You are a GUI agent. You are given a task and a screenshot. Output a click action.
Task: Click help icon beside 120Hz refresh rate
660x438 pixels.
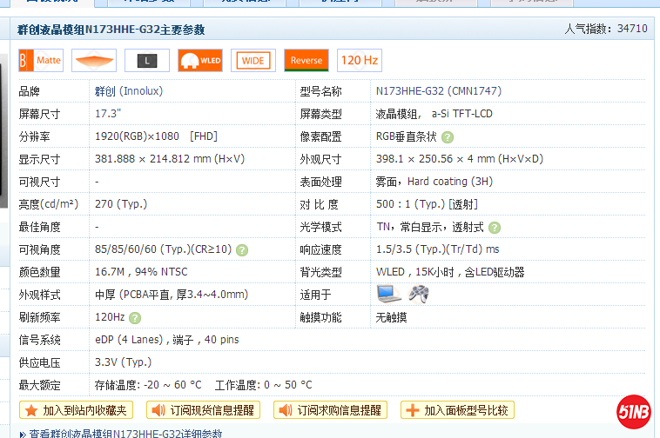click(x=136, y=318)
